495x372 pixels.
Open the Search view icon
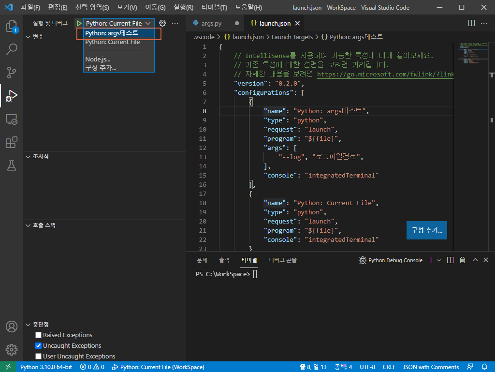(12, 49)
